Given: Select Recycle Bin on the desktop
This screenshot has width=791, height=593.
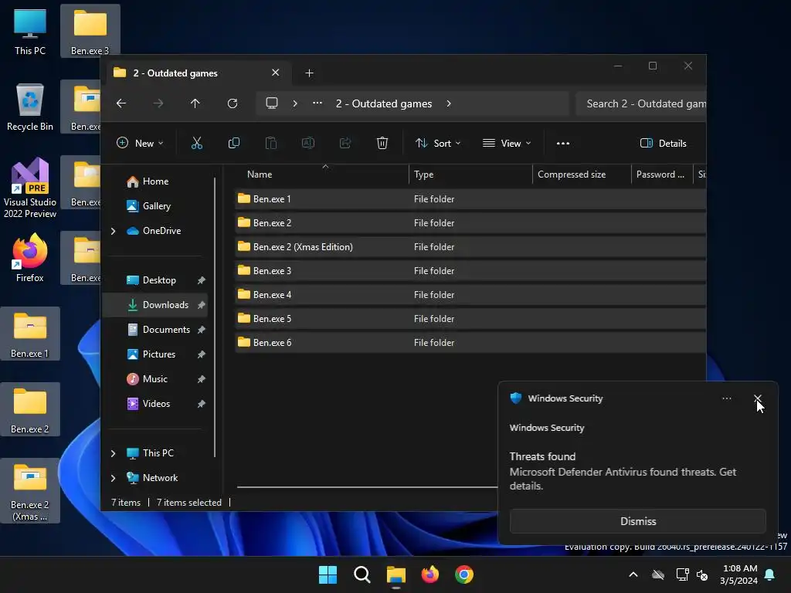Looking at the screenshot, I should click(30, 108).
